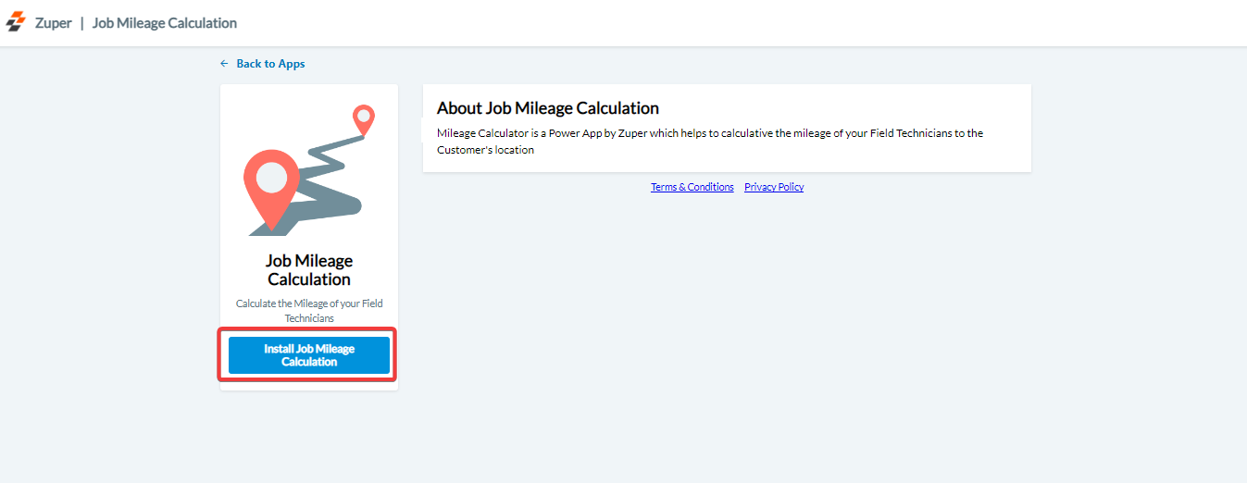
Task: Install Job Mileage Calculation app
Action: [309, 355]
